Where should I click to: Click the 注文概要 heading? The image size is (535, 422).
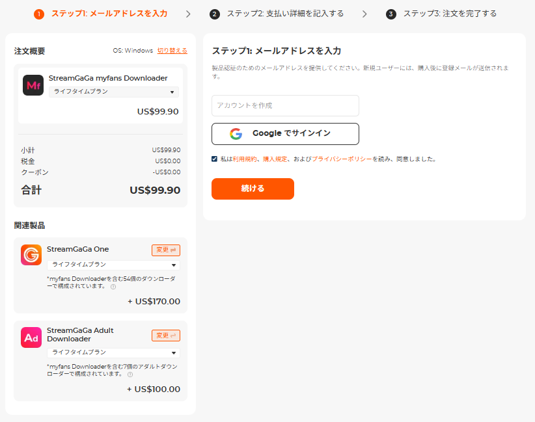click(29, 51)
